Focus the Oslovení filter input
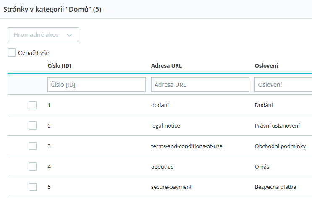The image size is (312, 198). point(283,85)
